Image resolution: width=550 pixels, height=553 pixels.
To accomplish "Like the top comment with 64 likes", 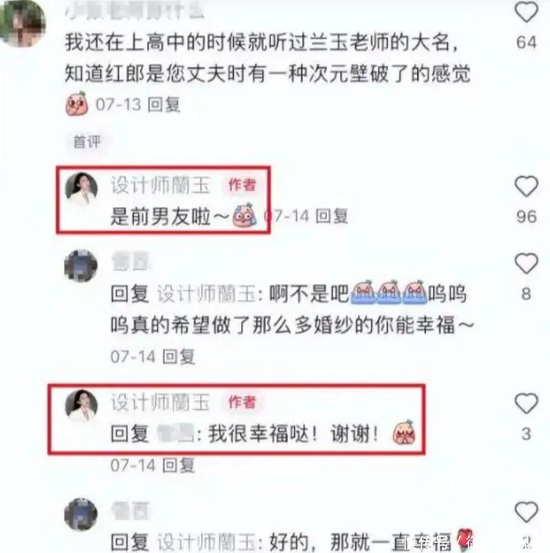I will pyautogui.click(x=526, y=12).
